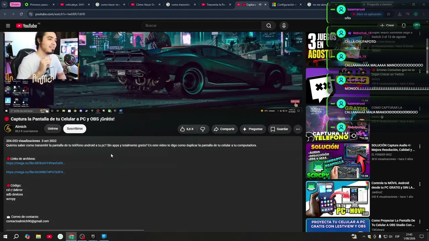Open the JanDroiZ channel name
The width and height of the screenshot is (429, 241).
(x=377, y=192)
